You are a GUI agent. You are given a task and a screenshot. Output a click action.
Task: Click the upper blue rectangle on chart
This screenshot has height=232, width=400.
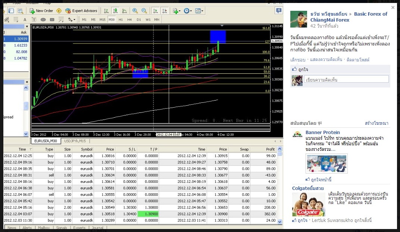coord(218,37)
